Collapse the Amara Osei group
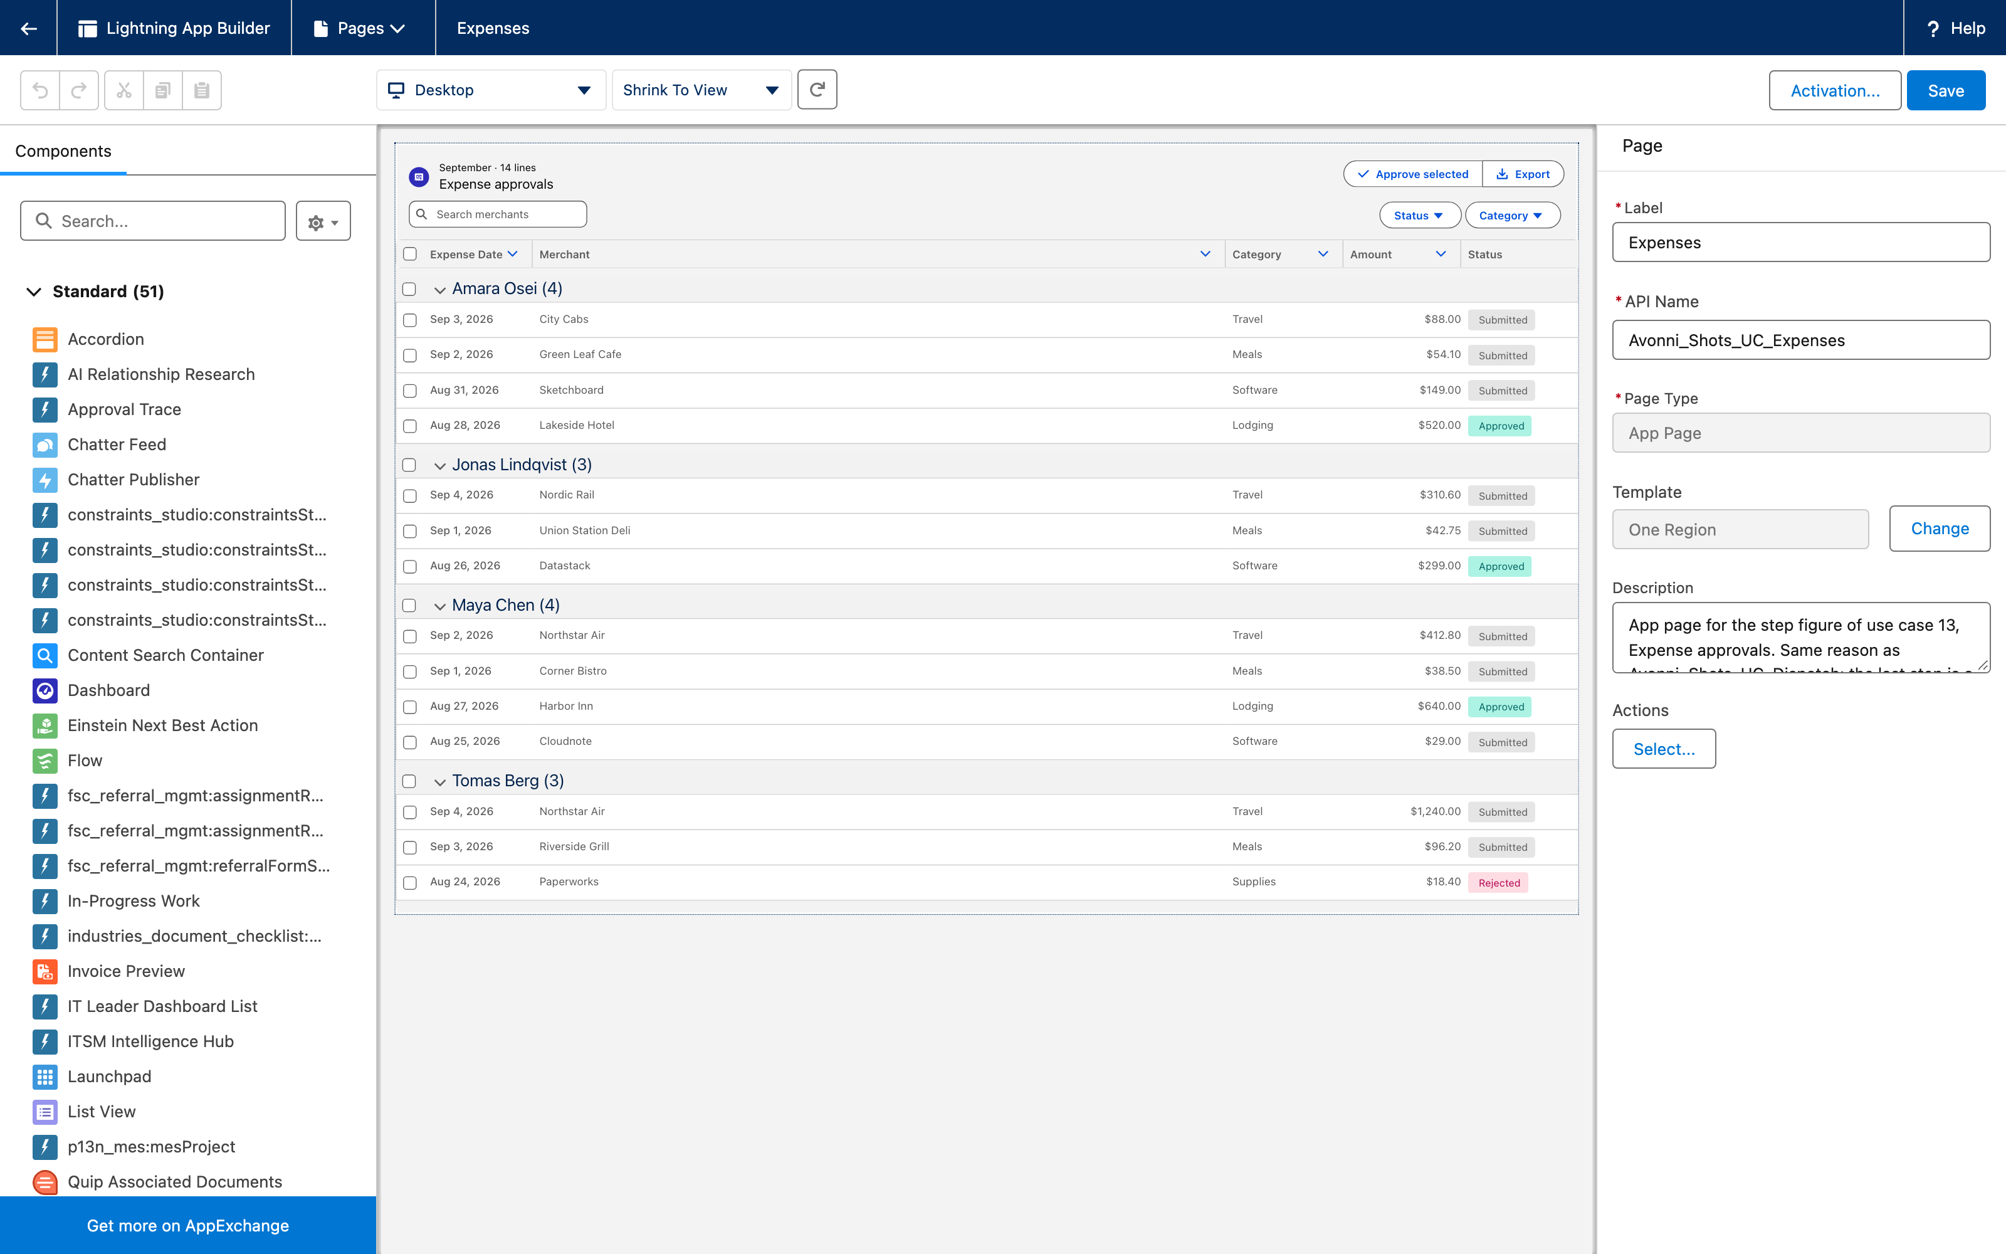This screenshot has width=2006, height=1254. (440, 290)
